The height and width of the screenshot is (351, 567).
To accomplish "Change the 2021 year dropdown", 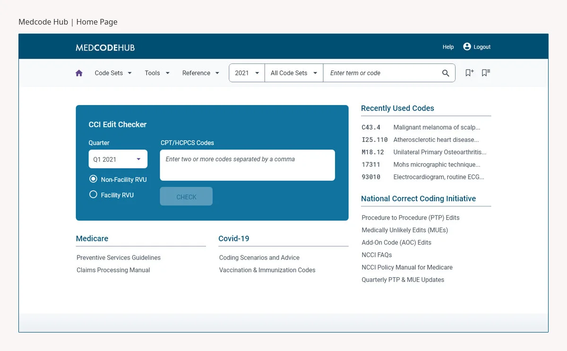I will coord(247,73).
